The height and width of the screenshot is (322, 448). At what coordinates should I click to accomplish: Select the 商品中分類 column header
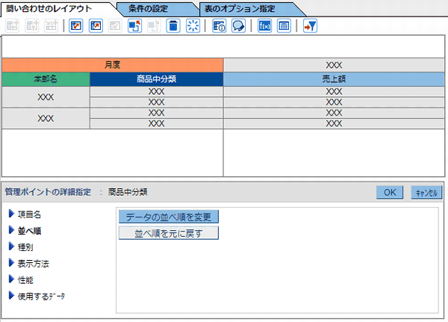pyautogui.click(x=156, y=79)
